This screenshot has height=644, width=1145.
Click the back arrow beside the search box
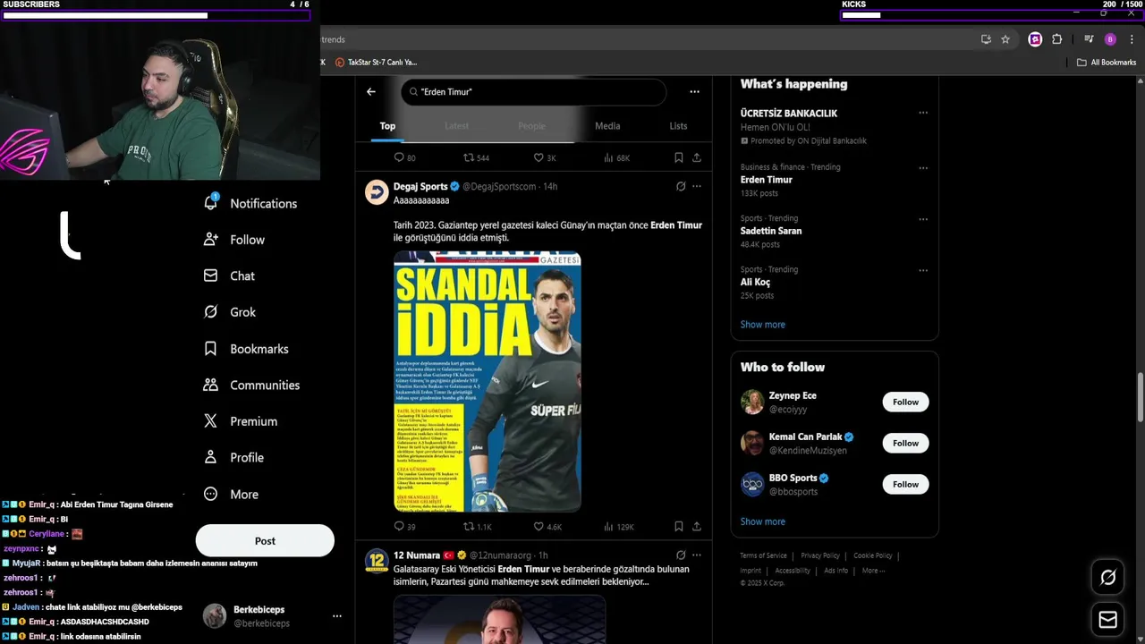(371, 91)
